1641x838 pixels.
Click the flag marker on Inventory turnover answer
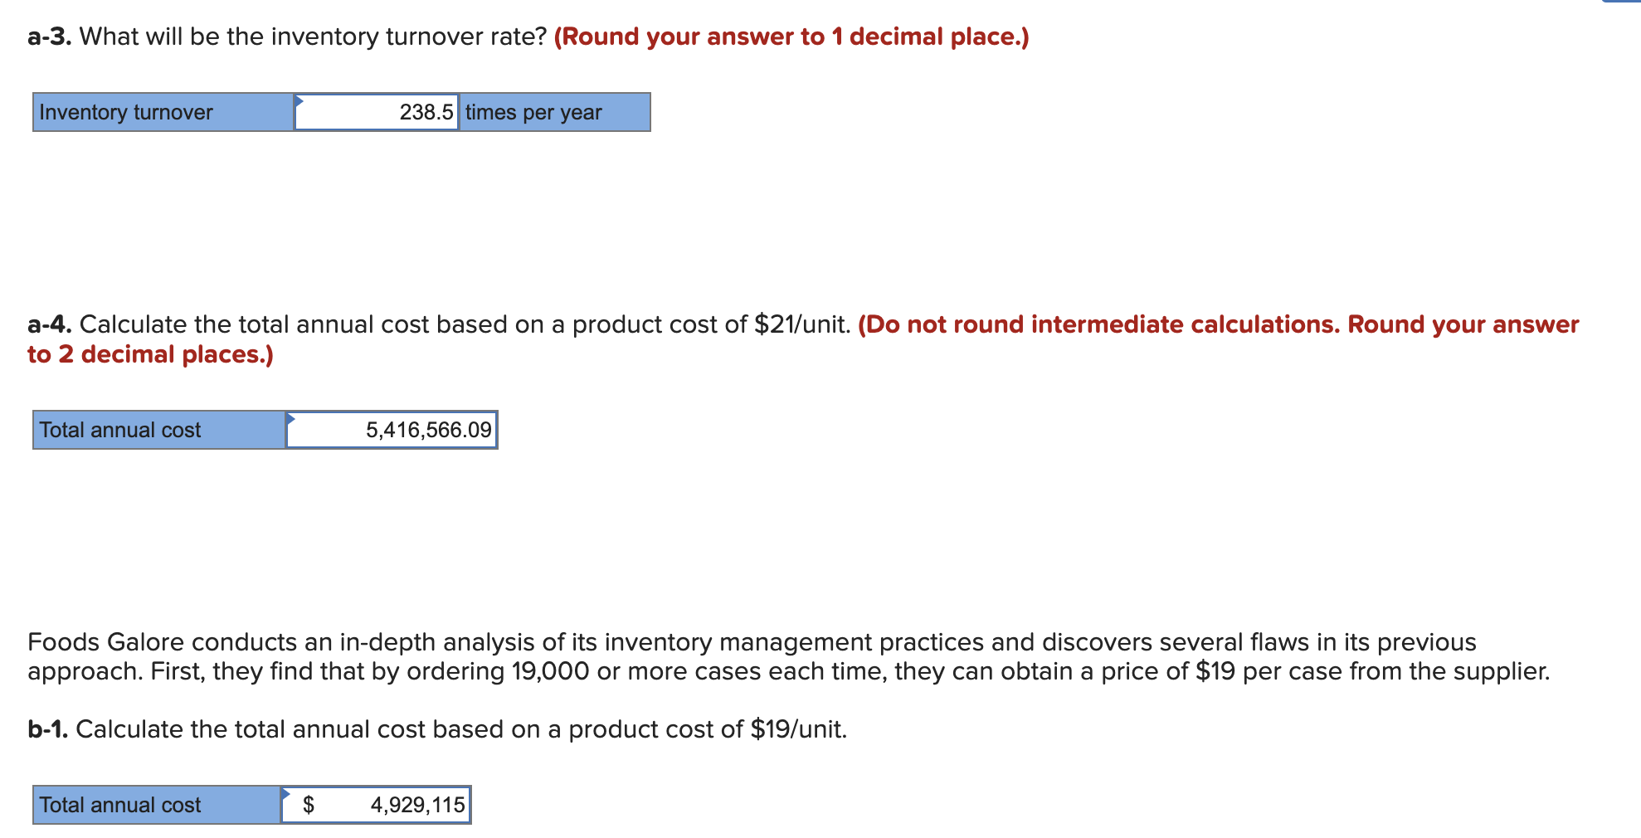pyautogui.click(x=299, y=101)
